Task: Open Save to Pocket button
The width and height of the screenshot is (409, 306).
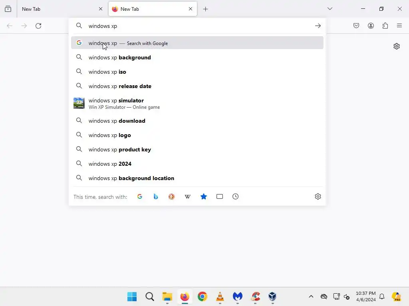Action: click(x=356, y=25)
